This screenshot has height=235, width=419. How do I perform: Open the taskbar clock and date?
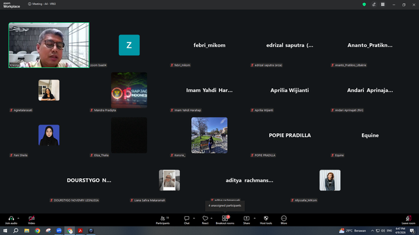coord(400,230)
